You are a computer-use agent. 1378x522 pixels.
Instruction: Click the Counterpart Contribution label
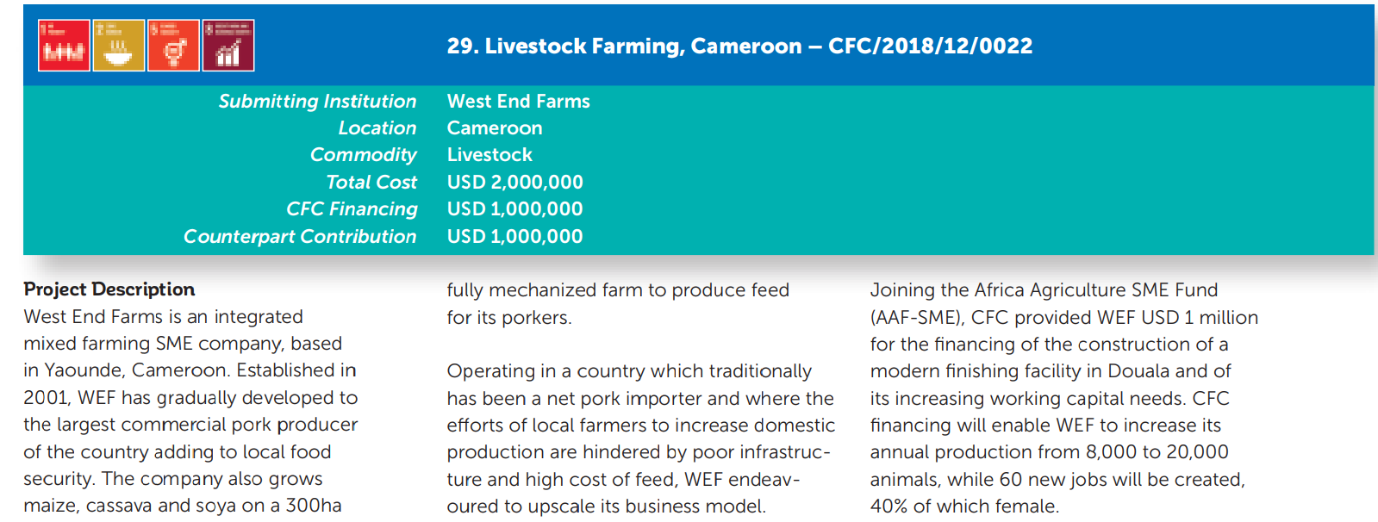click(300, 236)
